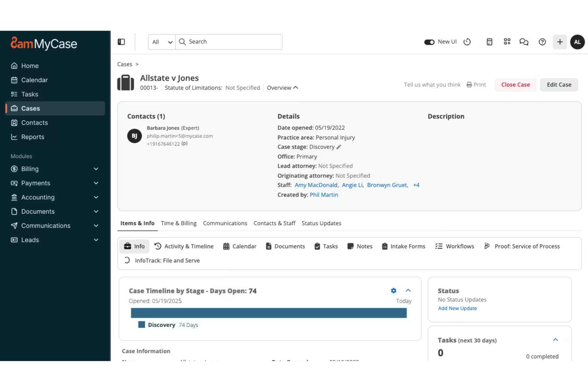
Task: Open InfoTrack: File and Serve
Action: coord(162,261)
